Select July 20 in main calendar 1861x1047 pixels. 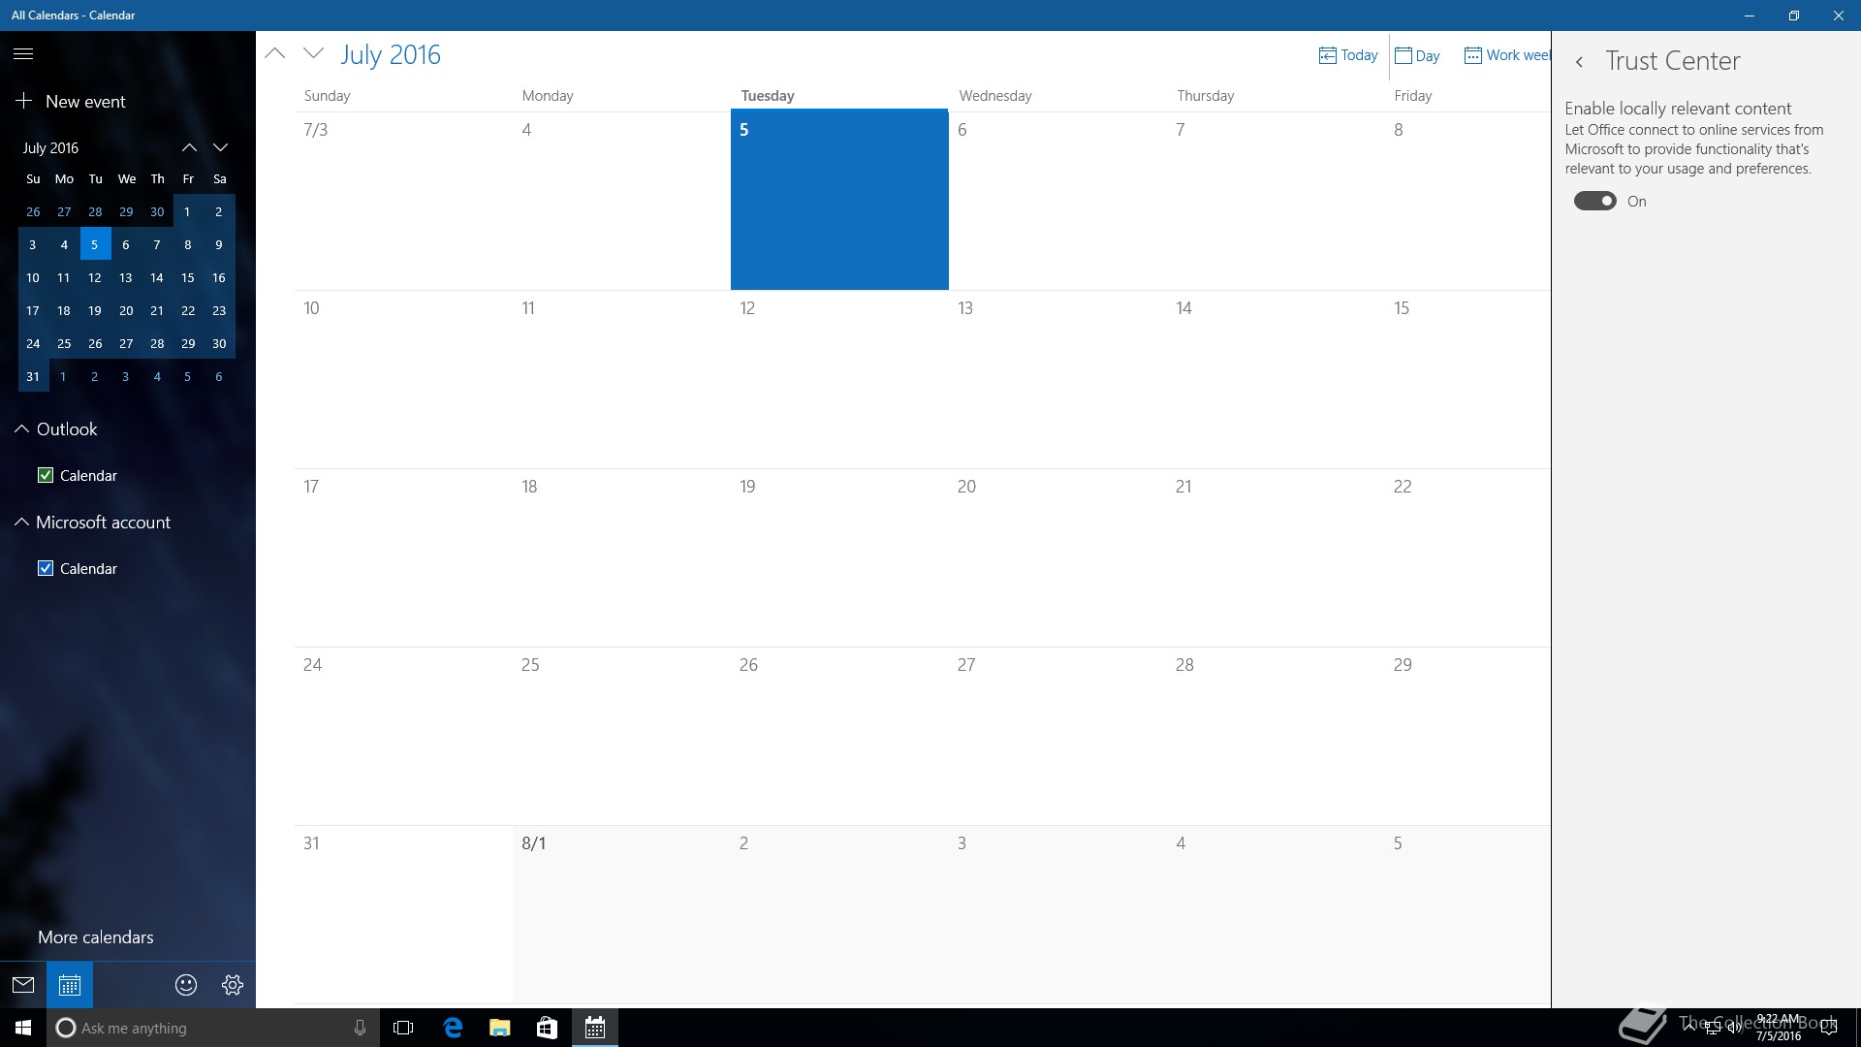point(1057,557)
